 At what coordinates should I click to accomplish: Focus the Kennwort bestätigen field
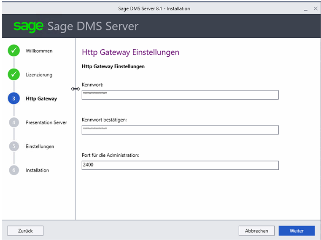pyautogui.click(x=180, y=130)
